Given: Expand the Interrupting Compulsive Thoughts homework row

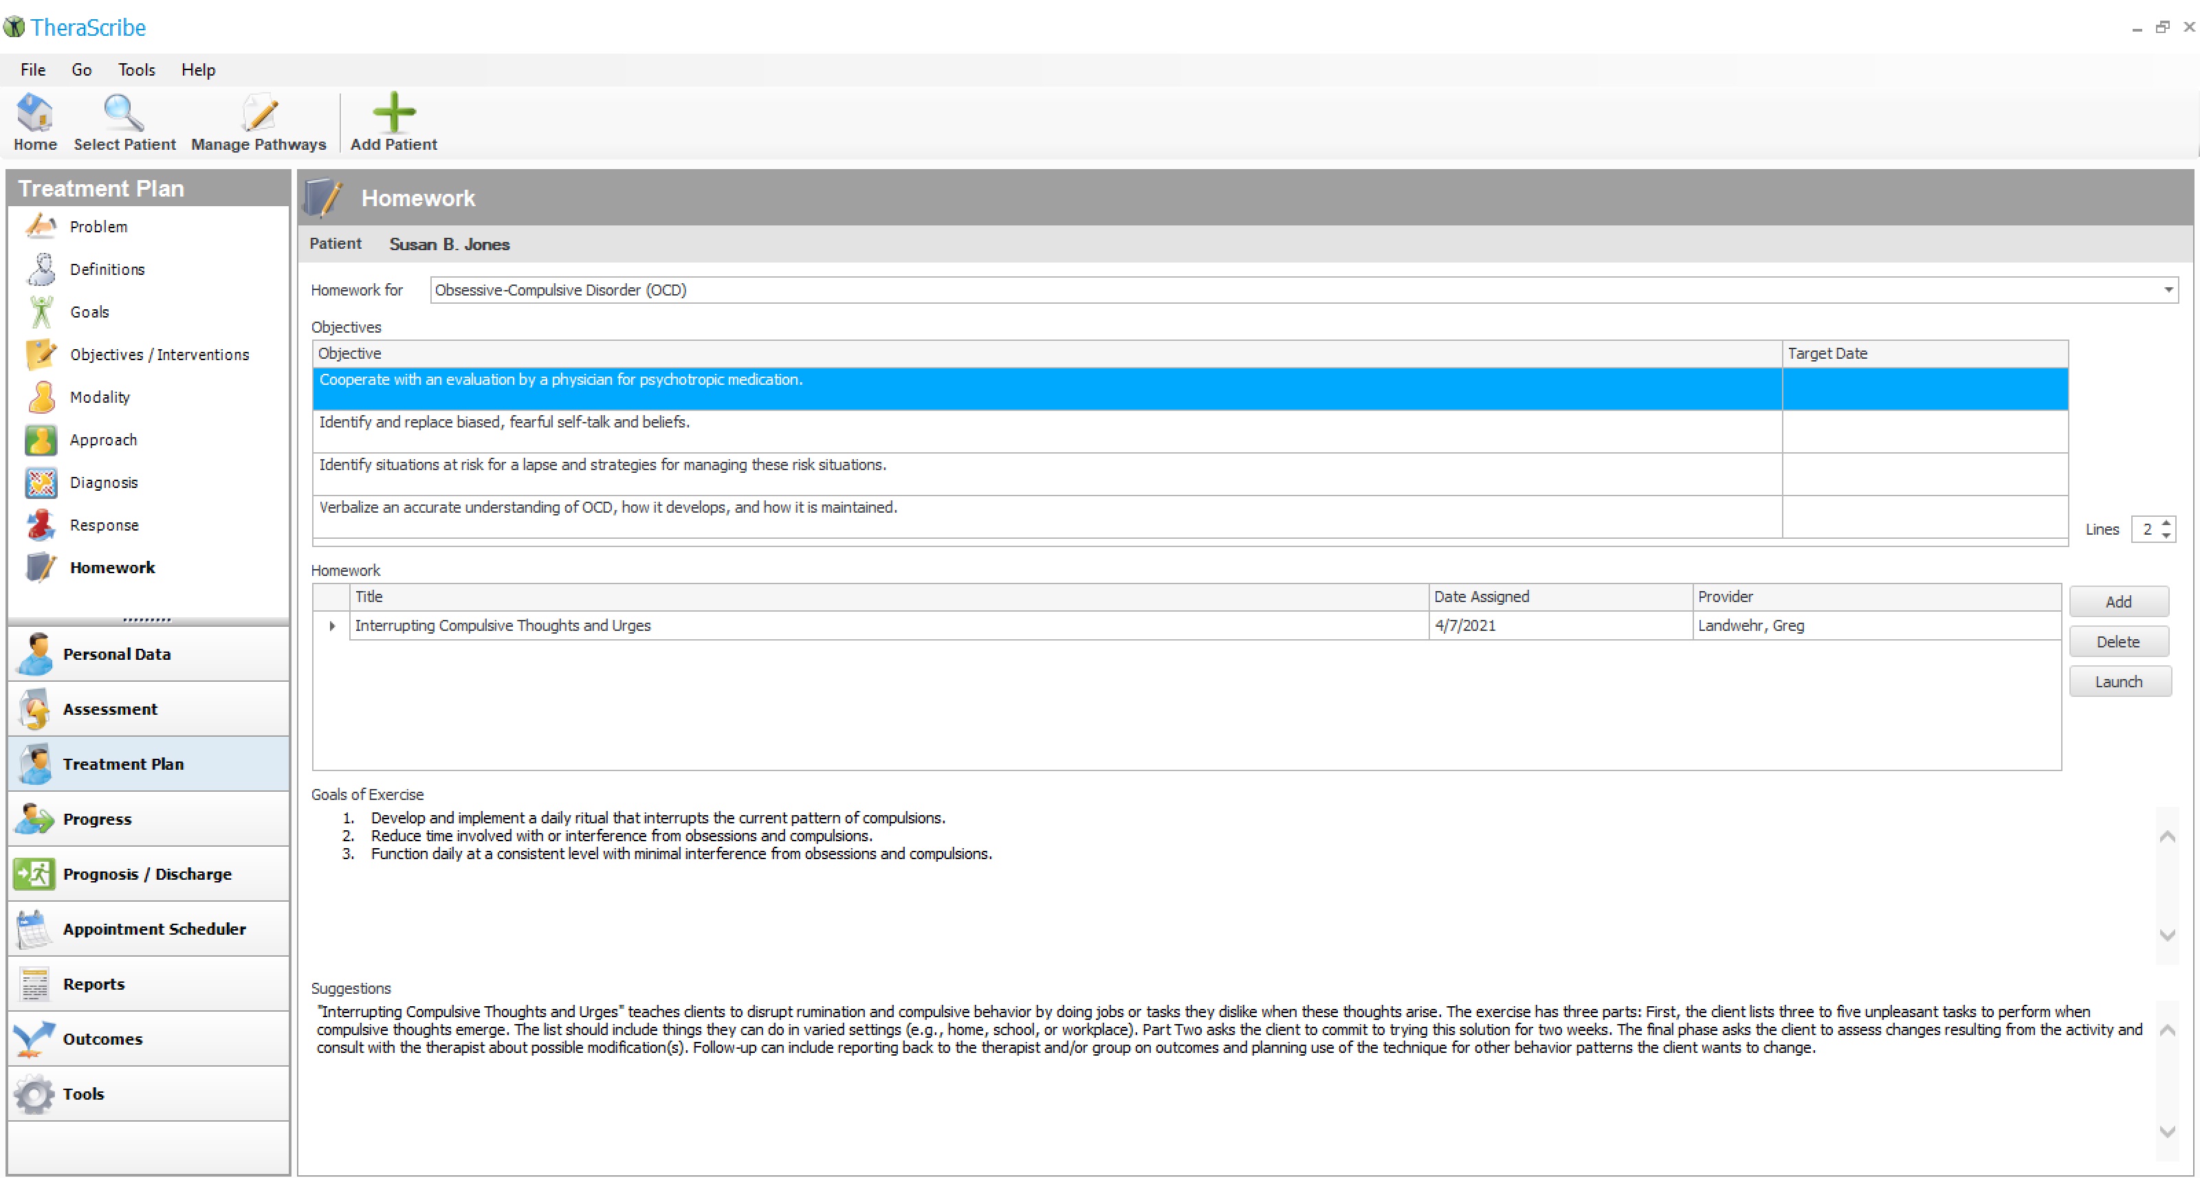Looking at the screenshot, I should [332, 627].
